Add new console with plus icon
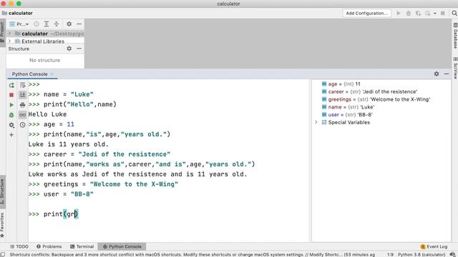Screen dimensions: 458x257 (11, 135)
